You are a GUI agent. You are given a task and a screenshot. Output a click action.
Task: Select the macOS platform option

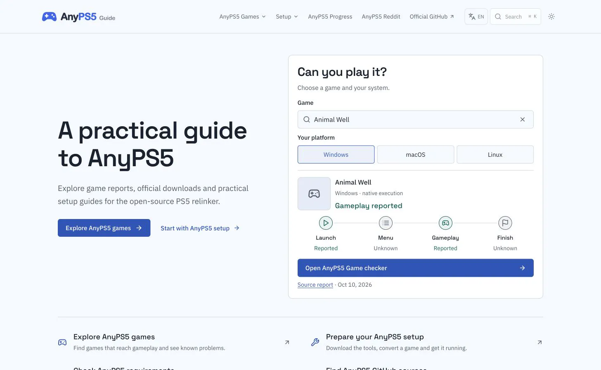pos(416,155)
